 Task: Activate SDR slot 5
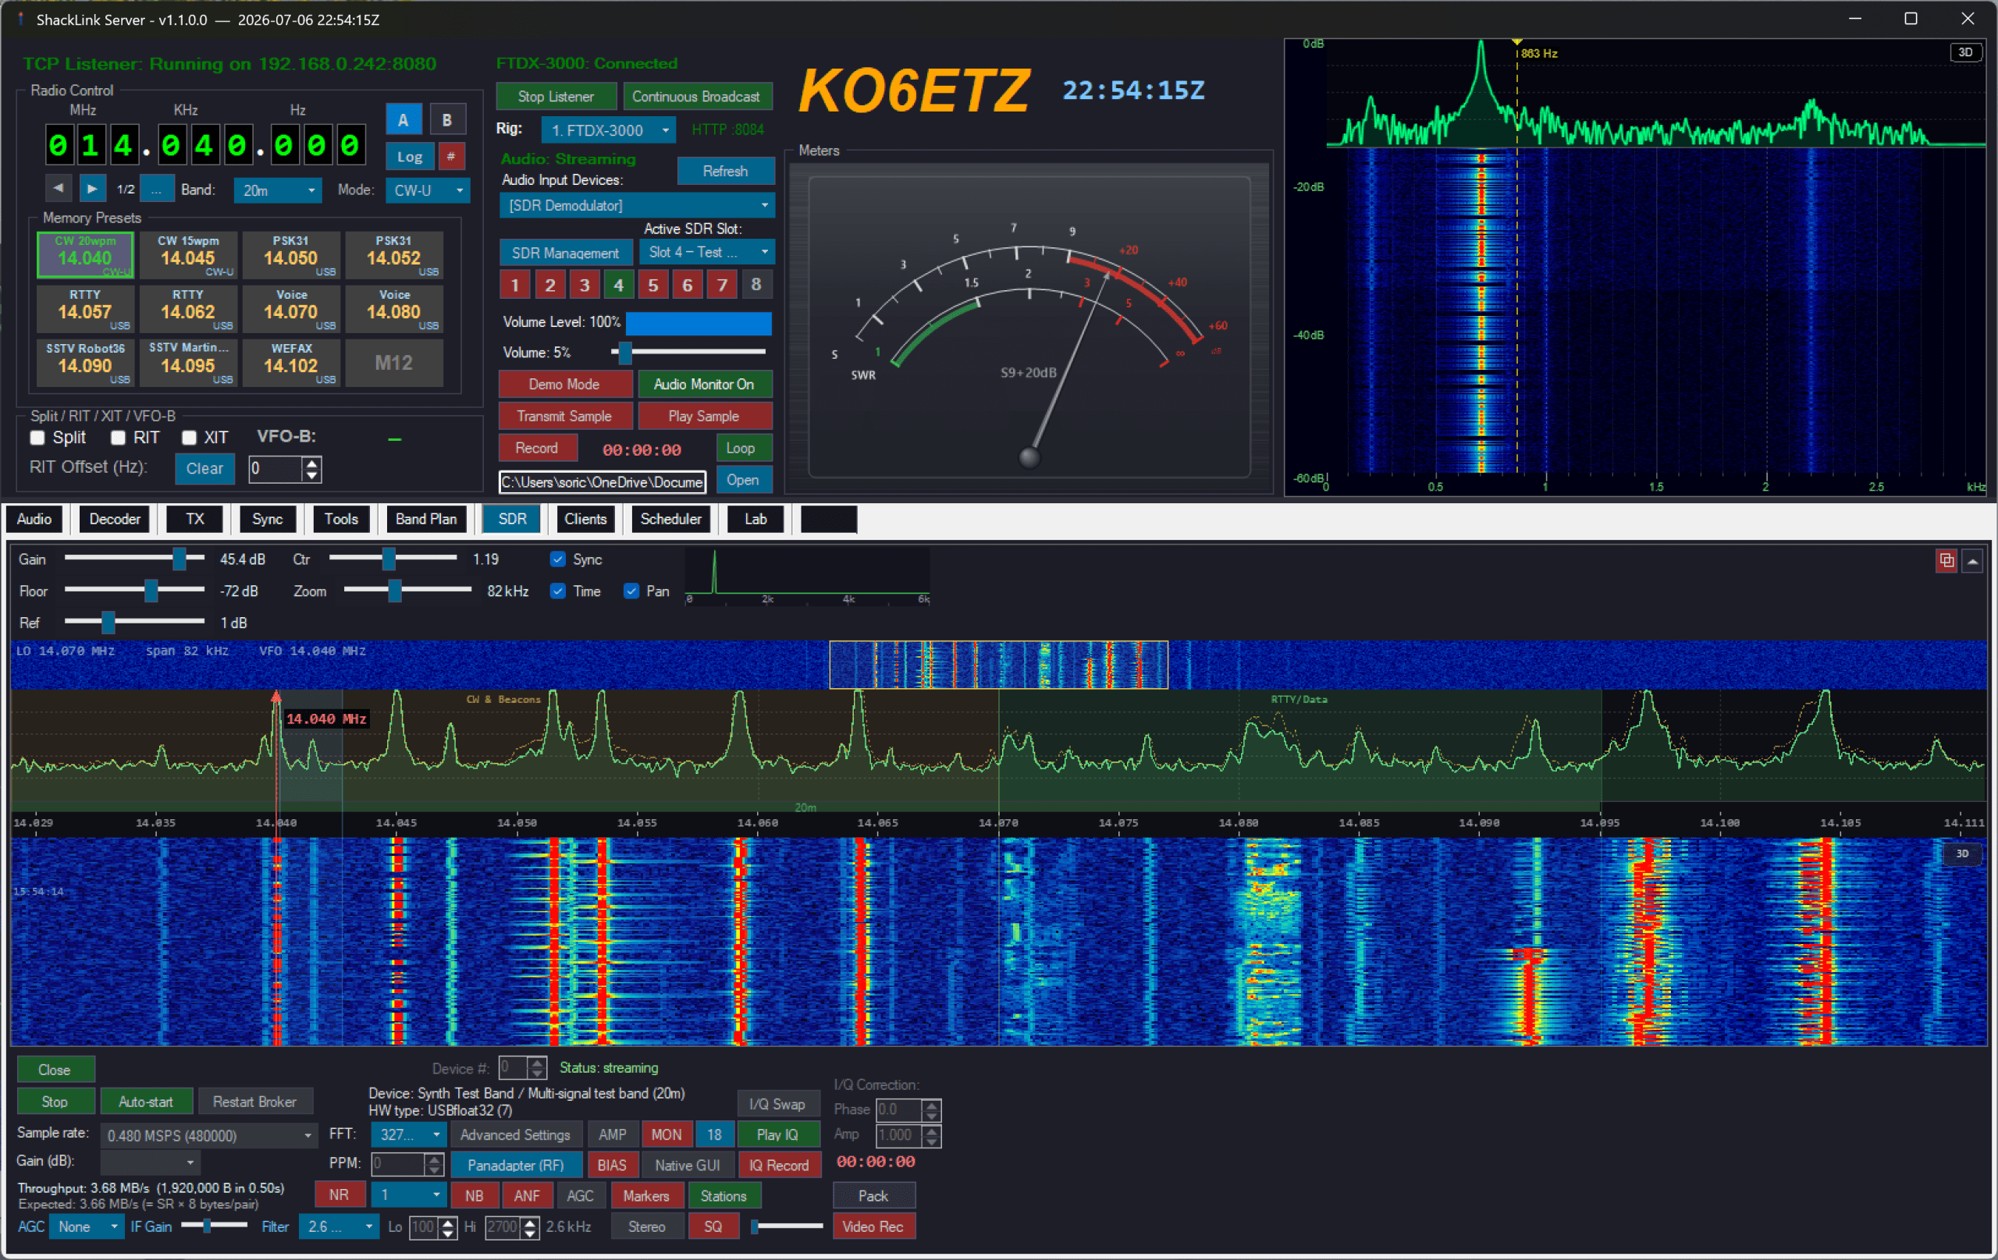point(653,286)
